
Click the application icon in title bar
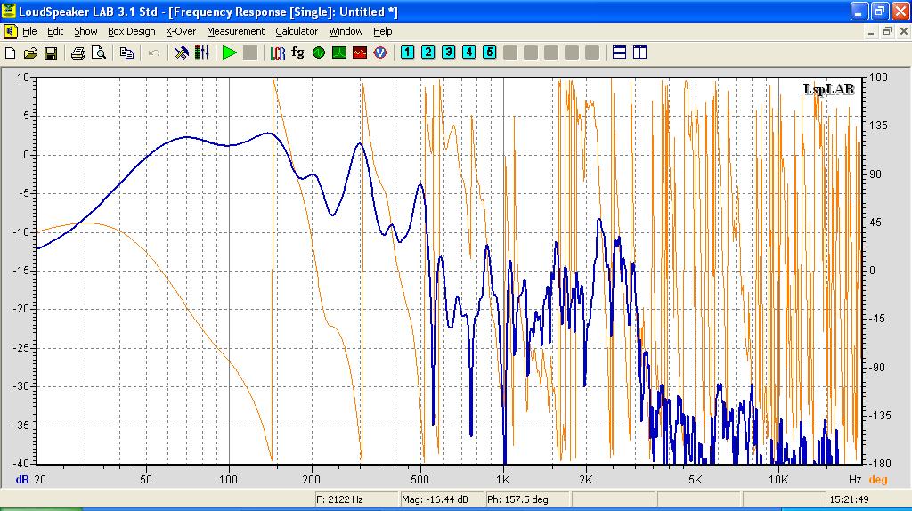9,11
